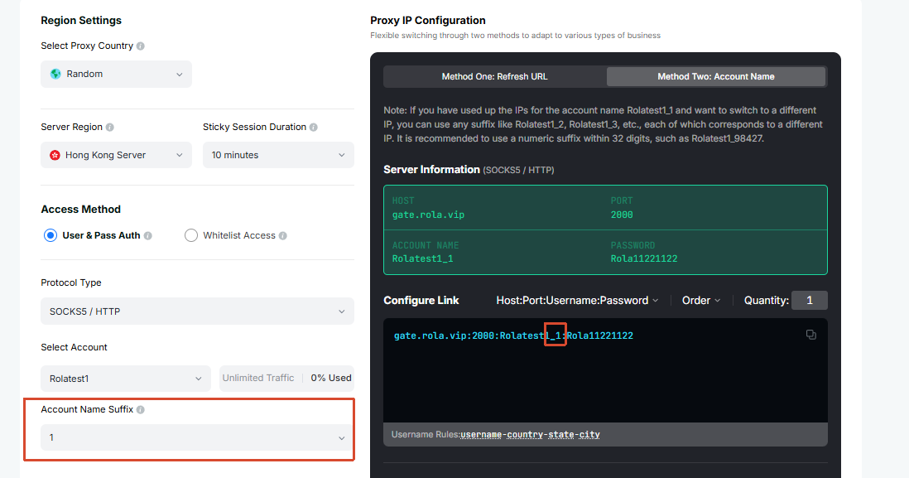The width and height of the screenshot is (909, 478).
Task: Open the Select Proxy Country dropdown
Action: 116,75
